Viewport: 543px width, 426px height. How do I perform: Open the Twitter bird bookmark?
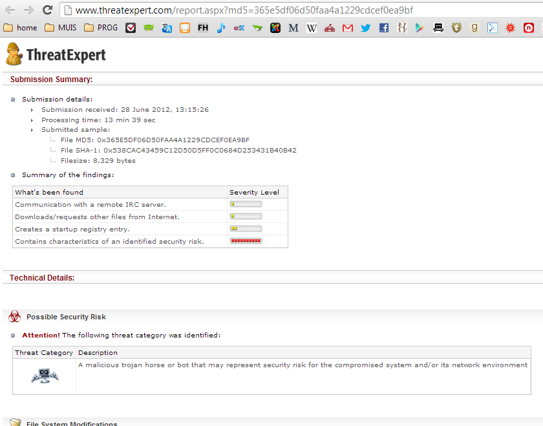[x=366, y=28]
